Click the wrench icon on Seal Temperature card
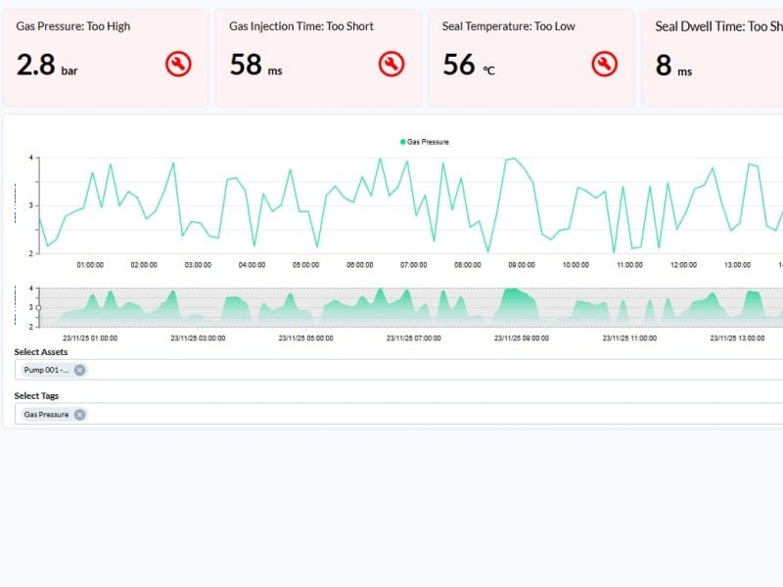 tap(605, 65)
